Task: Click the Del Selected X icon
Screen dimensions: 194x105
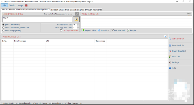Action: [113, 30]
